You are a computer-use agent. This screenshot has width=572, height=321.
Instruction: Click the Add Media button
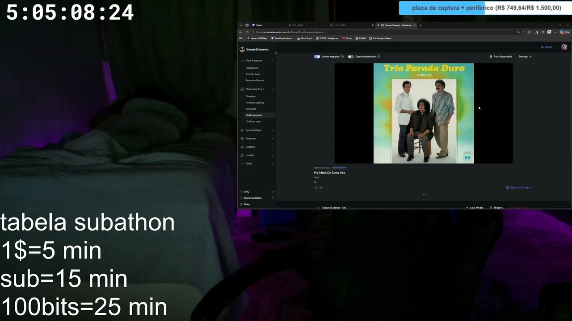point(475,208)
